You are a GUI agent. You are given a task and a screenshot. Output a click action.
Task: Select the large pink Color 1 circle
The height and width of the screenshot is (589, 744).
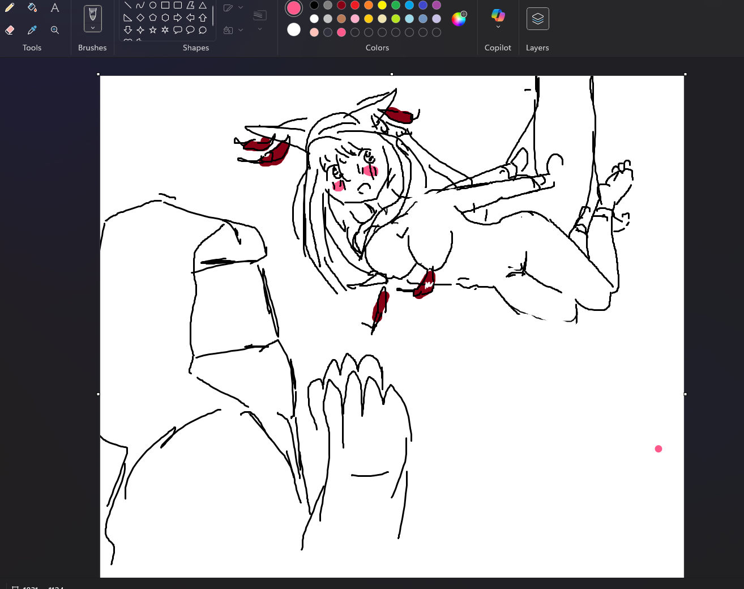pos(294,8)
